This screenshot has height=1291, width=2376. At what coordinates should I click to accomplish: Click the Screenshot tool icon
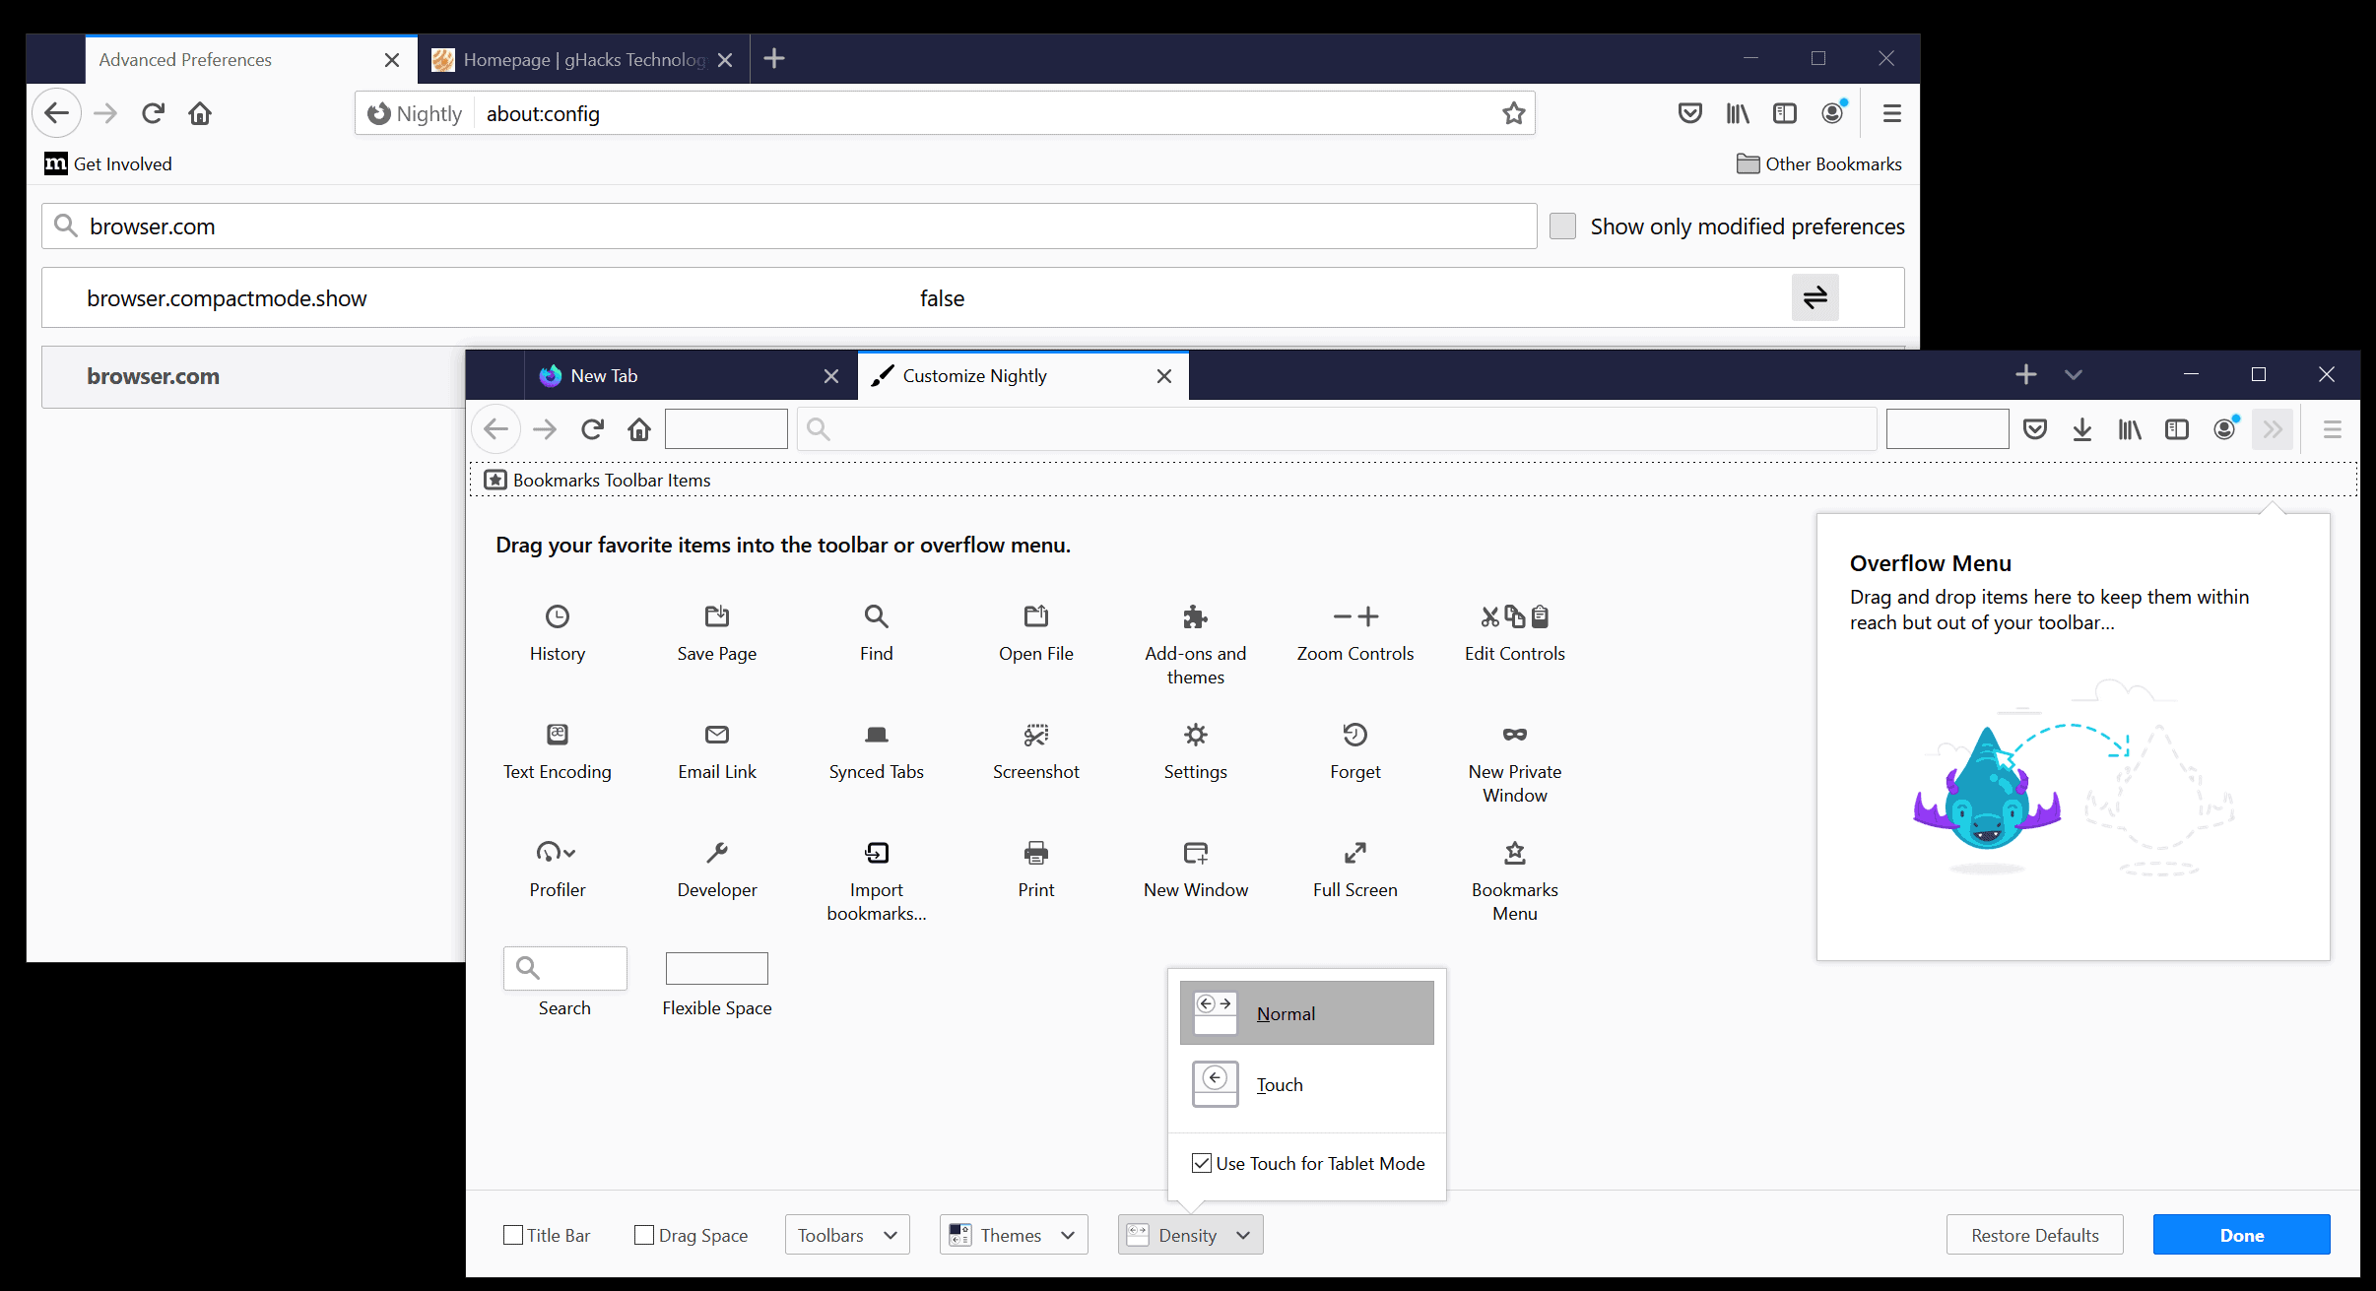pyautogui.click(x=1035, y=735)
